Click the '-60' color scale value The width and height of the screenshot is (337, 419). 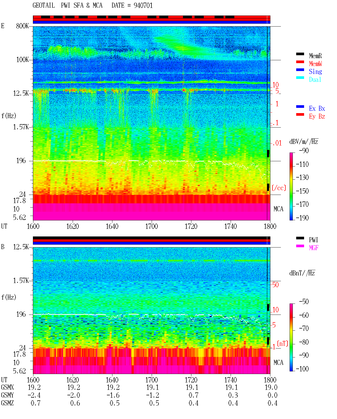coord(304,315)
